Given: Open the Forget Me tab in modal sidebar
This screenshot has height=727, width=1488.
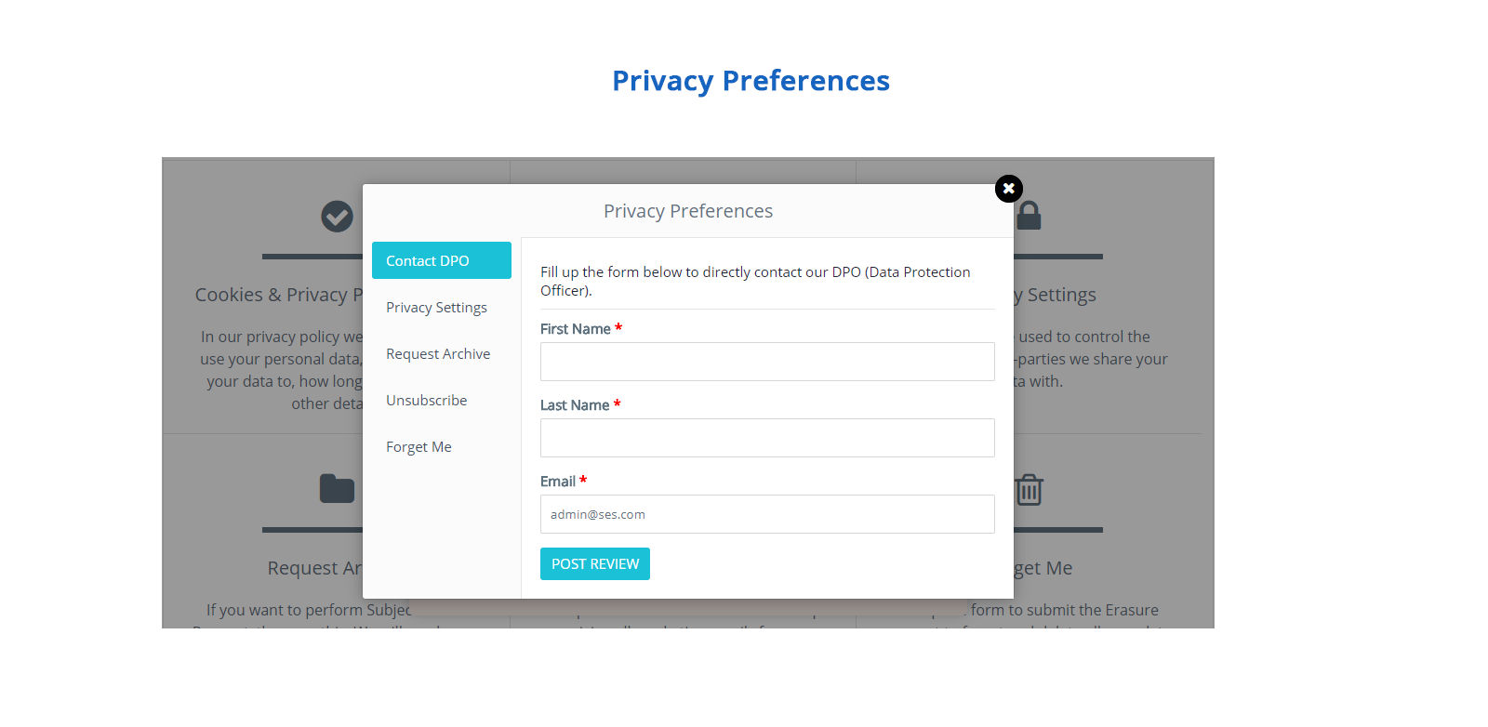Looking at the screenshot, I should point(418,447).
